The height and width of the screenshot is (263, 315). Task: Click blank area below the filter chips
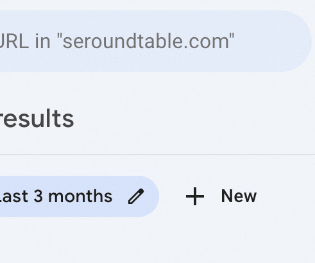[157, 239]
